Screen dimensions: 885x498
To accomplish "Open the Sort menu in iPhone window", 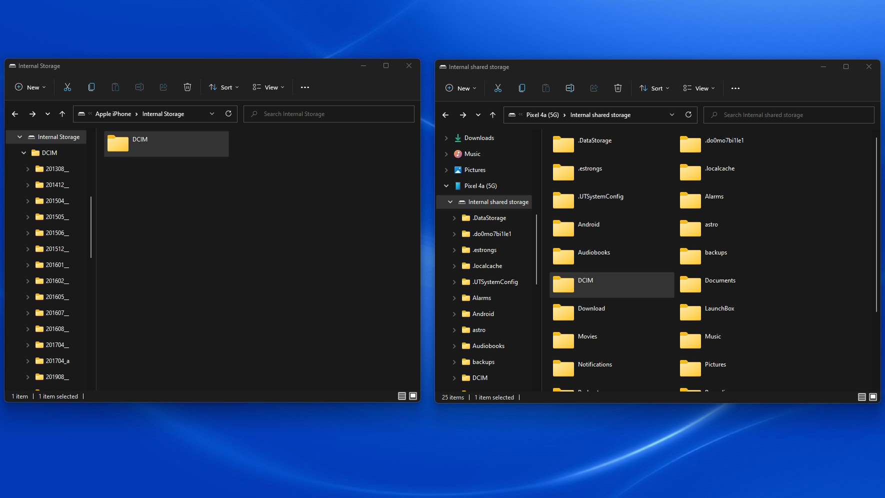I will pyautogui.click(x=223, y=87).
